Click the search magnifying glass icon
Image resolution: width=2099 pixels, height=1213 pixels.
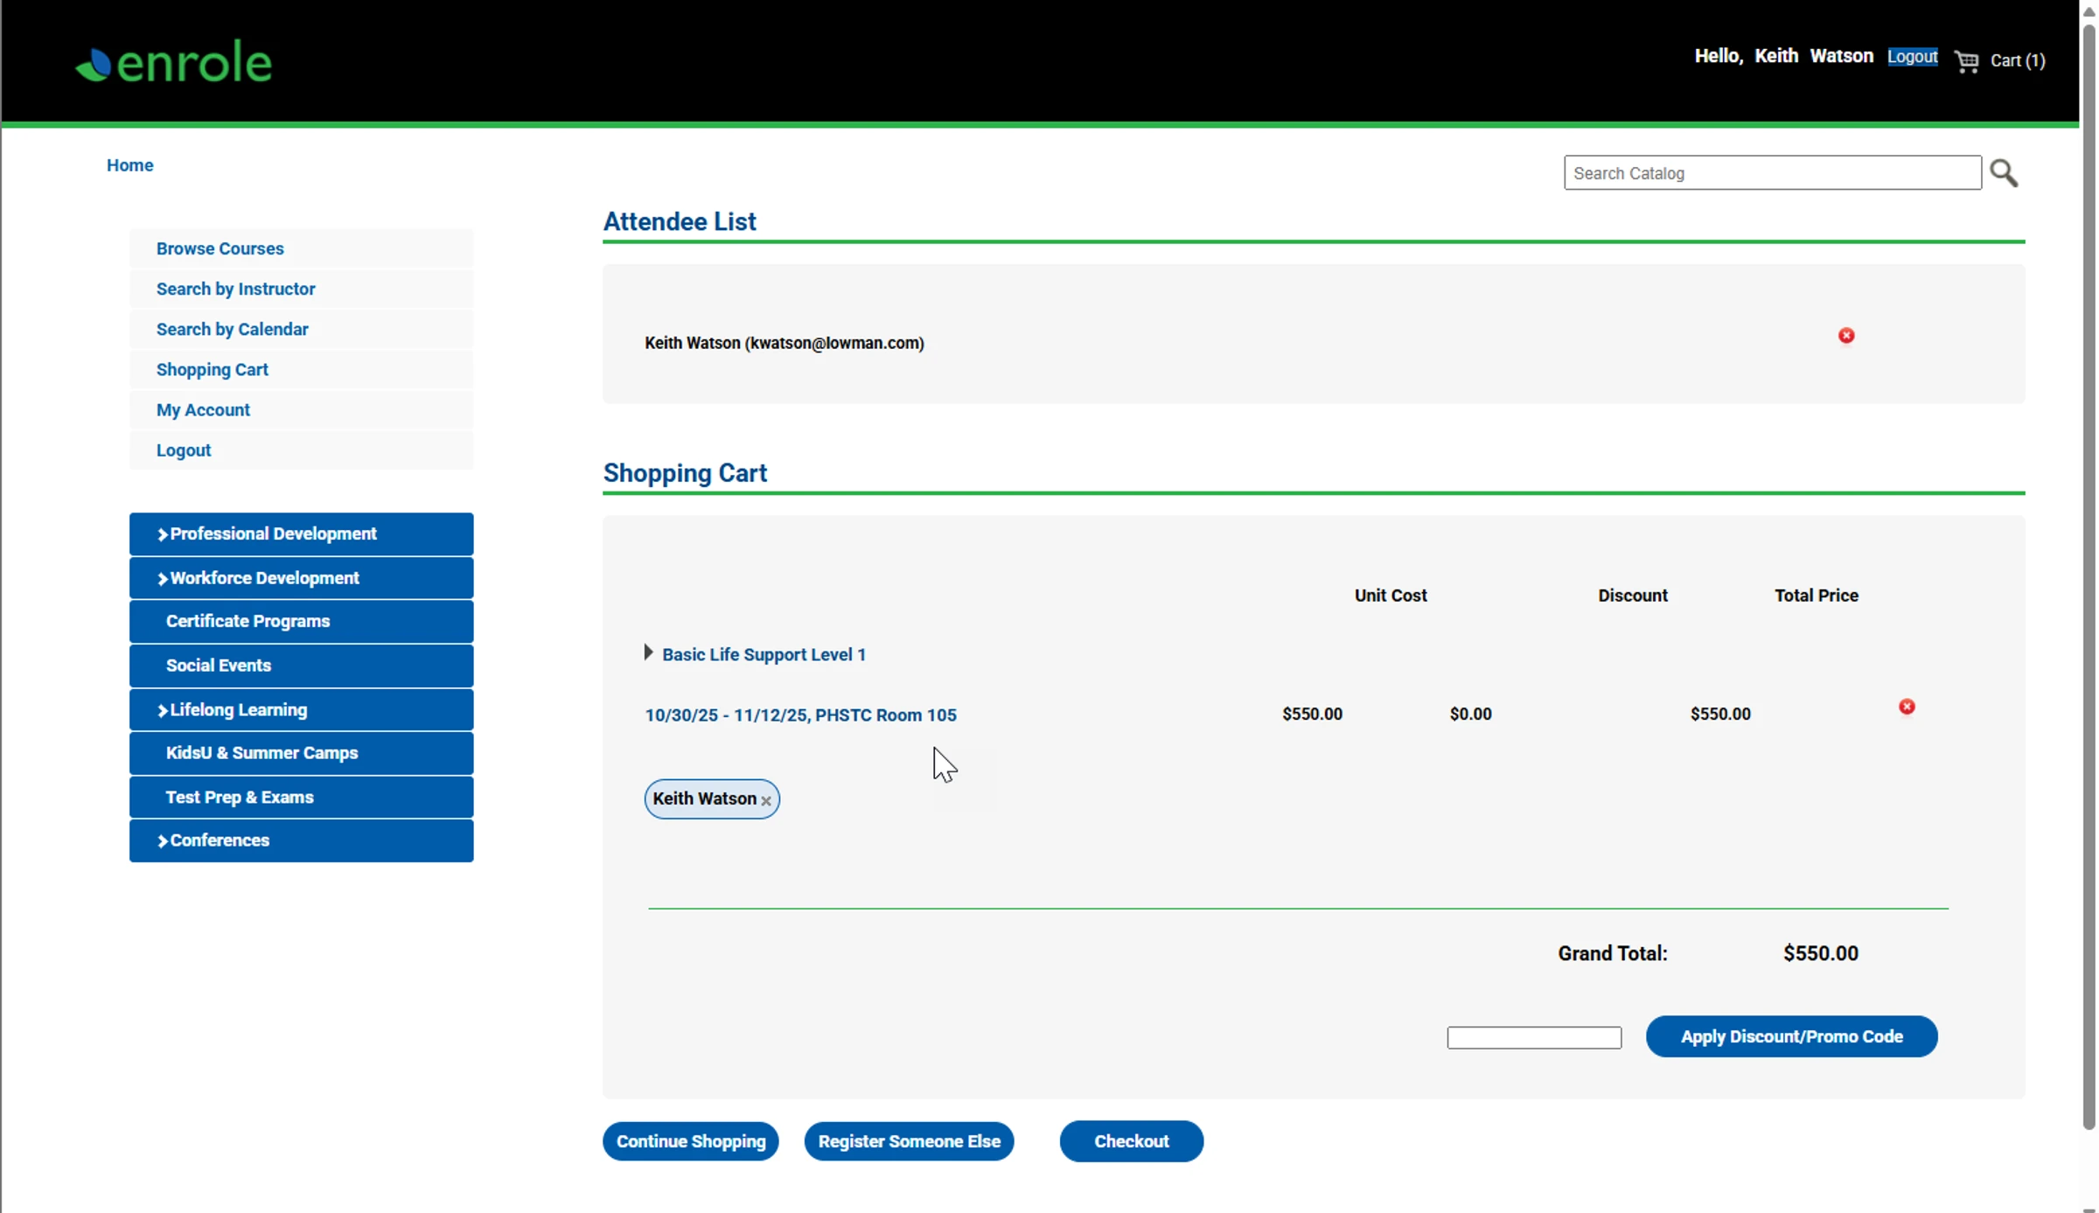point(2004,173)
